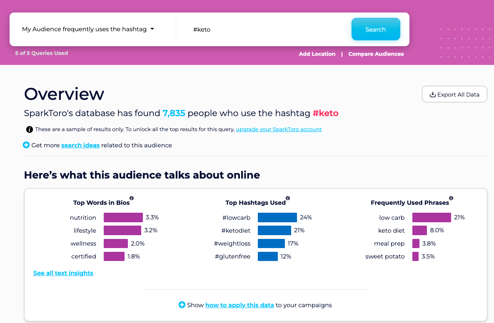494x323 pixels.
Task: Click the certified label in Top Words
Action: click(84, 256)
